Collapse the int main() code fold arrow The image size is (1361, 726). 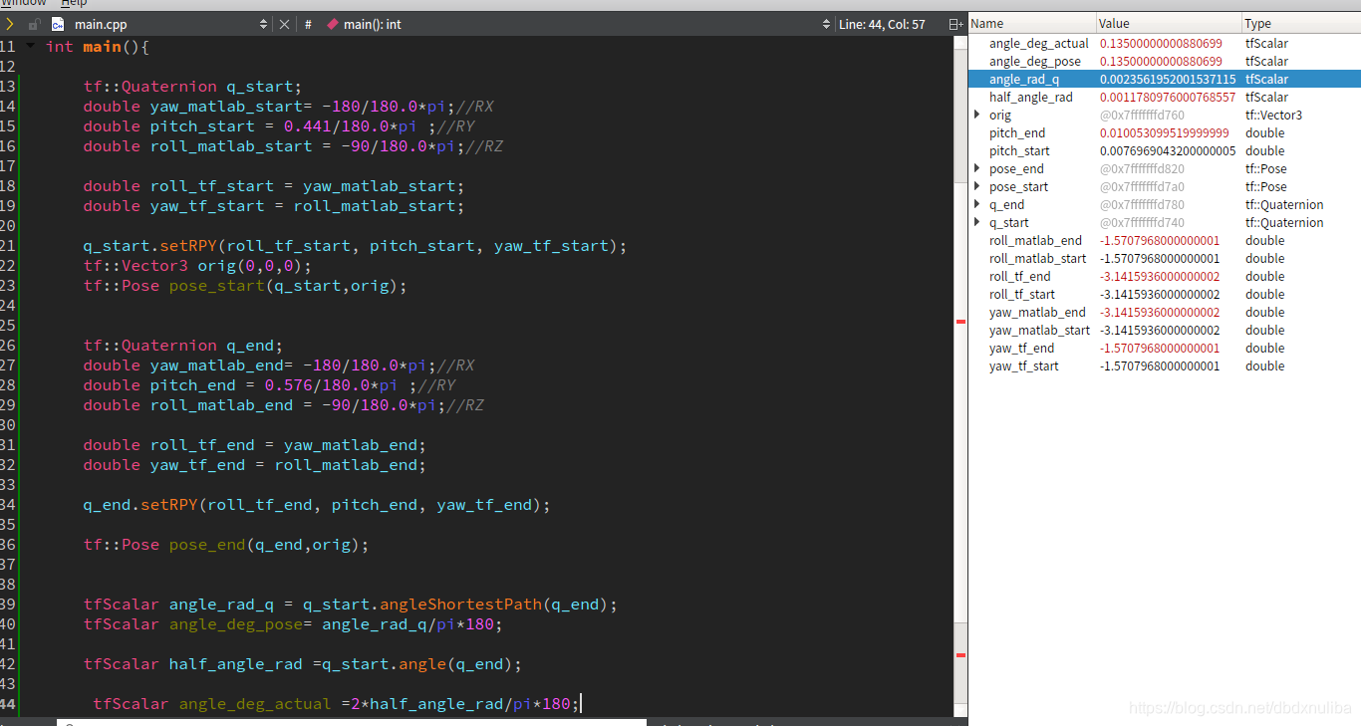(30, 47)
